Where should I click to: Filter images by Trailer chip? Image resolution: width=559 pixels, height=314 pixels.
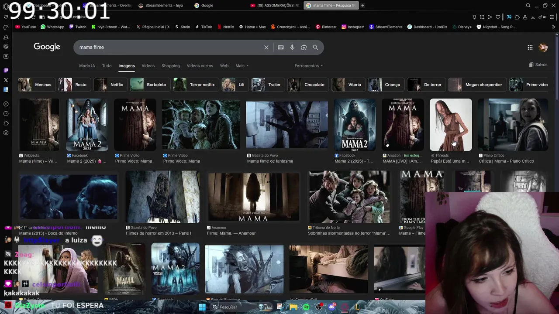click(x=268, y=85)
